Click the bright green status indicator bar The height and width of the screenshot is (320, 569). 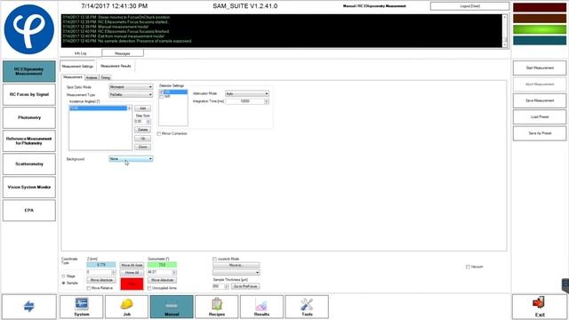(x=540, y=29)
